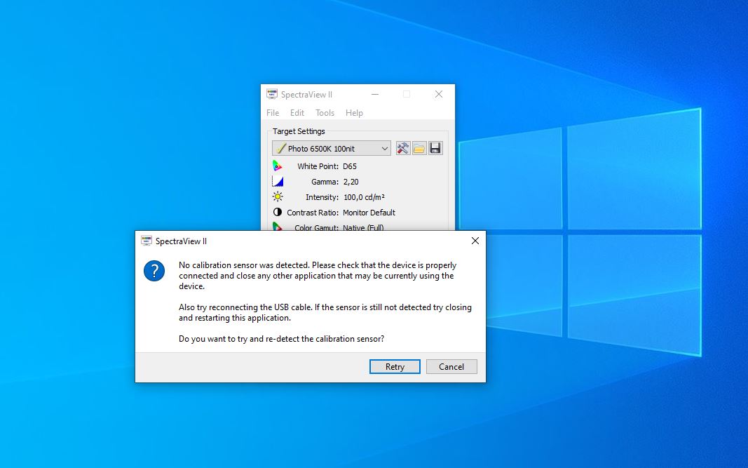The height and width of the screenshot is (468, 748).
Task: Click the edit target tools icon
Action: [403, 148]
